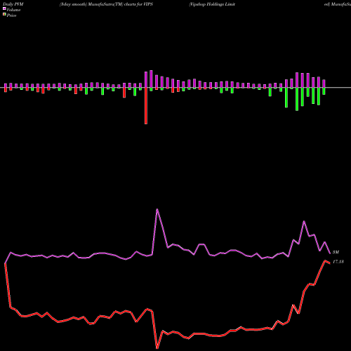The width and height of the screenshot is (351, 351).
Task: Click the Price legend label
Action: point(11,15)
